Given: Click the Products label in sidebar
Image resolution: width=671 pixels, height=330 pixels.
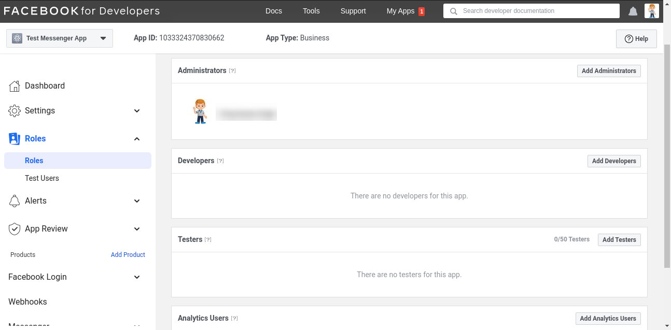Looking at the screenshot, I should point(23,255).
